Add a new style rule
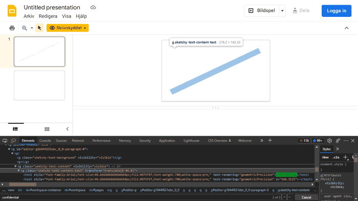358x201 pixels. click(345, 157)
